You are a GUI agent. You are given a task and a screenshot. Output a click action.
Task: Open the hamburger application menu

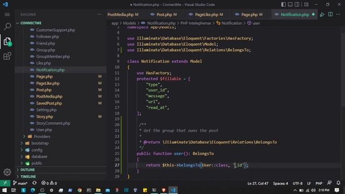click(7, 15)
